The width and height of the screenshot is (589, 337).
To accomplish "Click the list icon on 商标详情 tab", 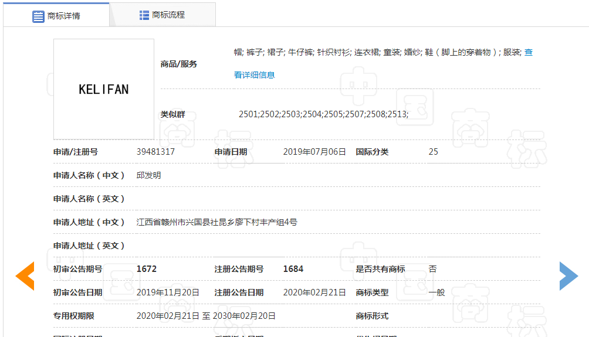I will pyautogui.click(x=38, y=16).
